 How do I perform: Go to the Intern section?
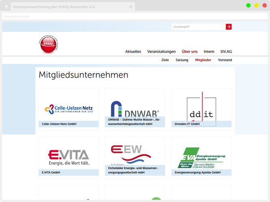coord(209,52)
